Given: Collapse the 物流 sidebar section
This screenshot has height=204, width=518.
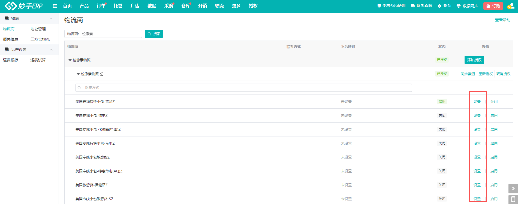Looking at the screenshot, I should (51, 19).
